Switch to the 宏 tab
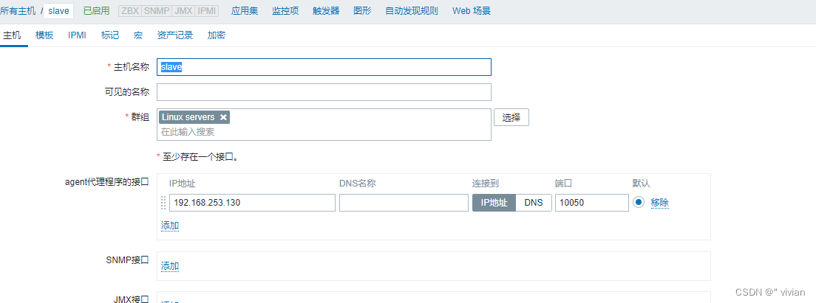Image resolution: width=816 pixels, height=303 pixels. (138, 35)
